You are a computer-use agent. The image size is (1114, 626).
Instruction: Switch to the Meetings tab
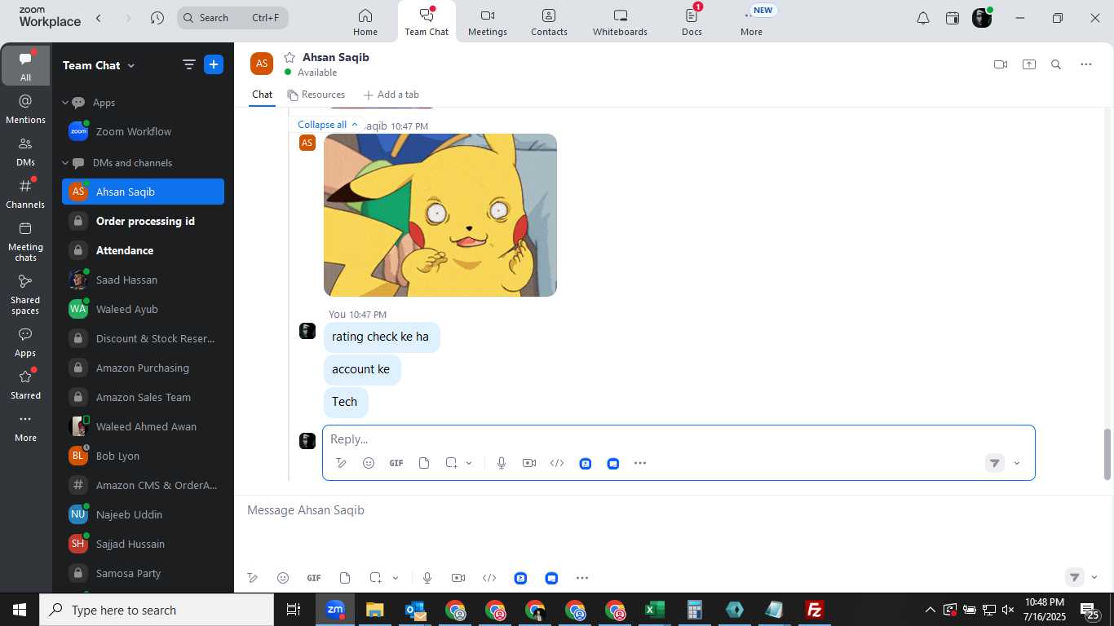coord(488,22)
